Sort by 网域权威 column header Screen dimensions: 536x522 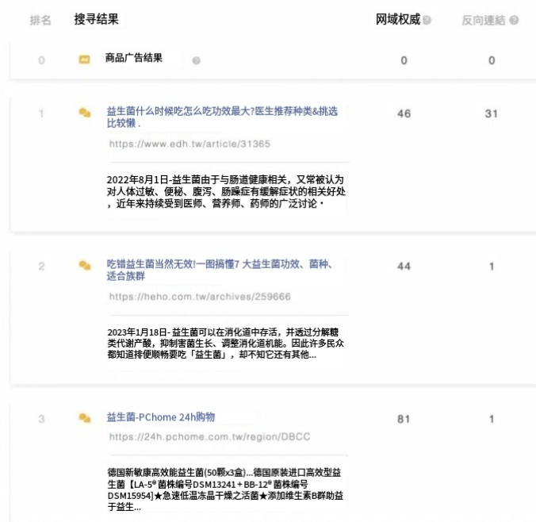tap(398, 20)
